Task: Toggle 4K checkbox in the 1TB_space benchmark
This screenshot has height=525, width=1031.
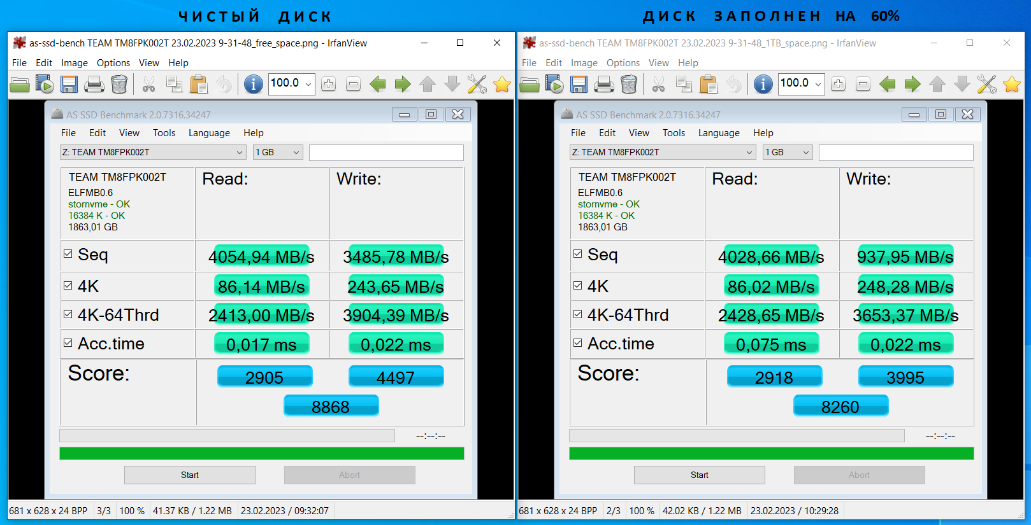Action: pos(578,285)
